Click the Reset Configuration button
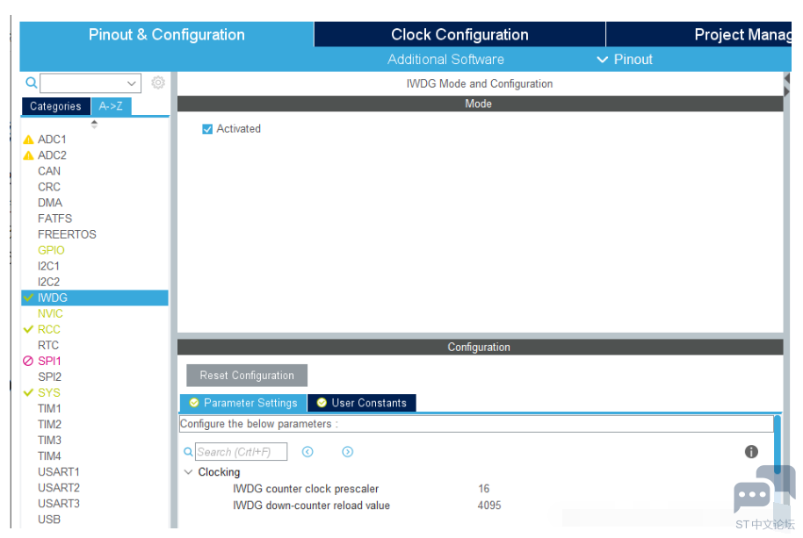 tap(247, 376)
